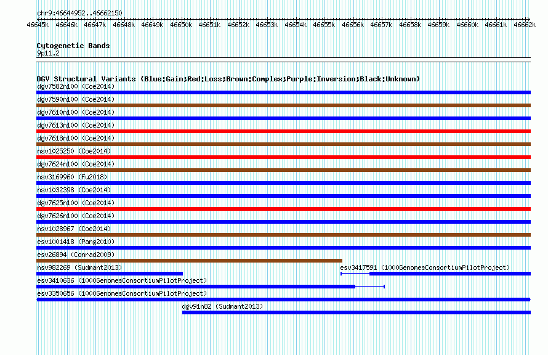Click the 46655k ruler position
Viewport: 548px width, 355px height.
(324, 25)
